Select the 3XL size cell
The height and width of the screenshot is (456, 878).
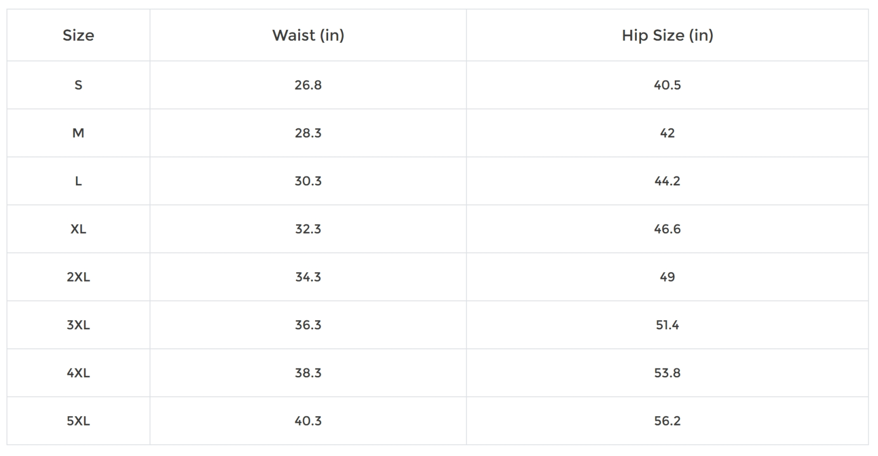tap(78, 325)
